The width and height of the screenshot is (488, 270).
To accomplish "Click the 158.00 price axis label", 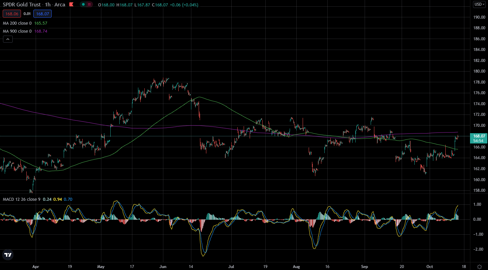I will pyautogui.click(x=479, y=190).
